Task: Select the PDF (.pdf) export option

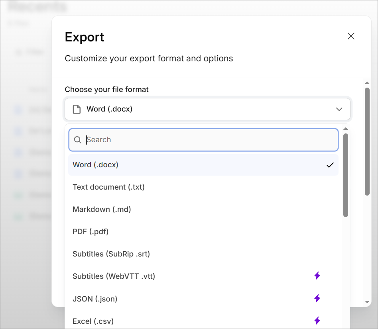Action: (x=203, y=232)
